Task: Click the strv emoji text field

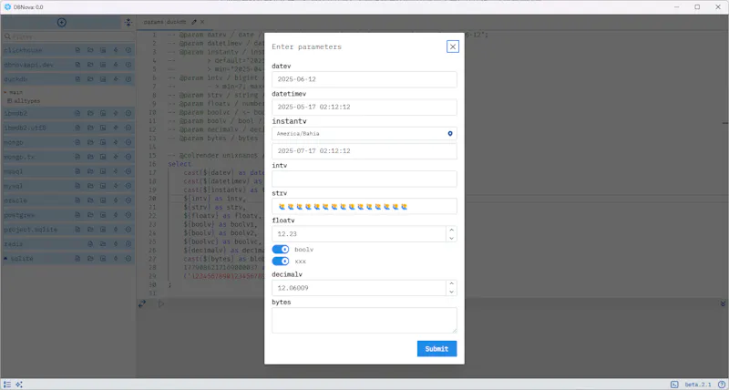Action: pyautogui.click(x=364, y=206)
